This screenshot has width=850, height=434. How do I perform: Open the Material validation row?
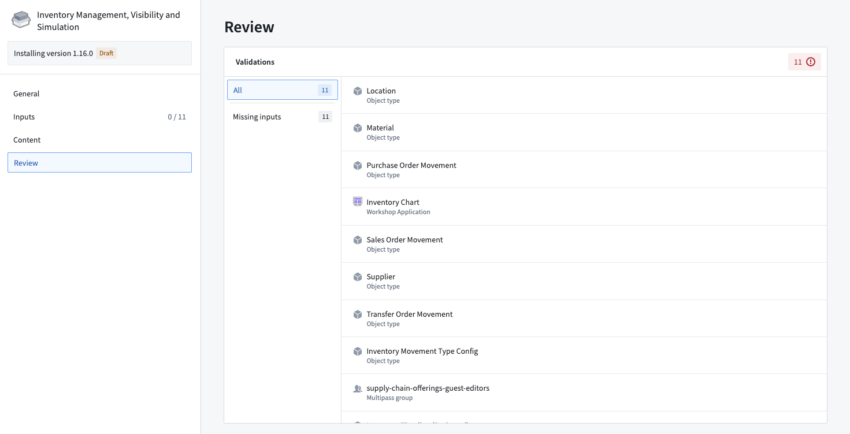pos(584,132)
